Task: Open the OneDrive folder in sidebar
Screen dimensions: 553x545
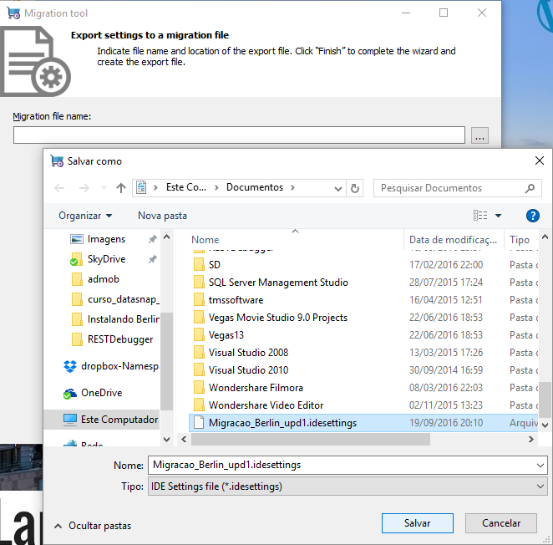Action: [101, 393]
